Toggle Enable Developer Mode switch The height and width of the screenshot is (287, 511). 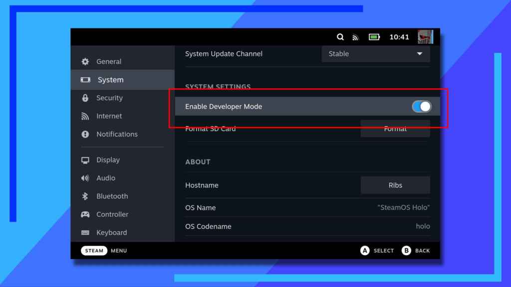[x=421, y=107]
